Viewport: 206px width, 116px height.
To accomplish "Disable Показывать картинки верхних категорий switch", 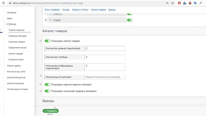I will tap(47, 84).
